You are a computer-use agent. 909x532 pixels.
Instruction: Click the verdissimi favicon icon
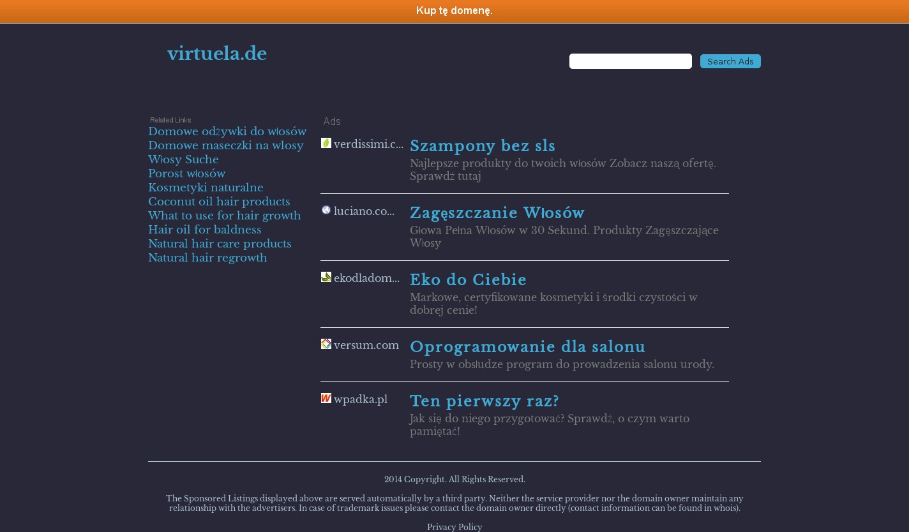326,143
